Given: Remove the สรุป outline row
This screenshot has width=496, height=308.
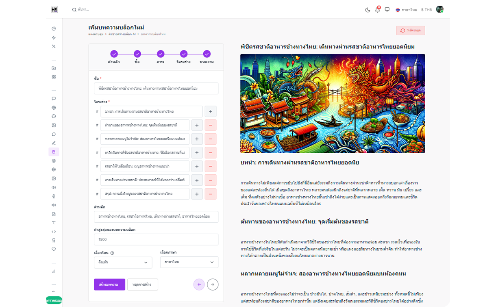Looking at the screenshot, I should pyautogui.click(x=210, y=194).
